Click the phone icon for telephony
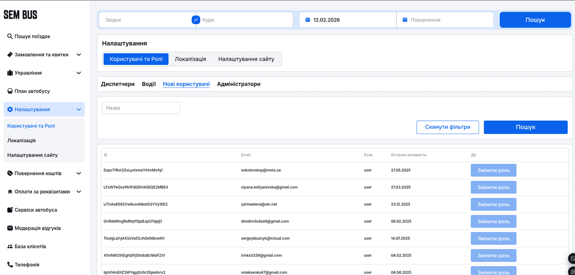575x275 pixels. point(10,264)
